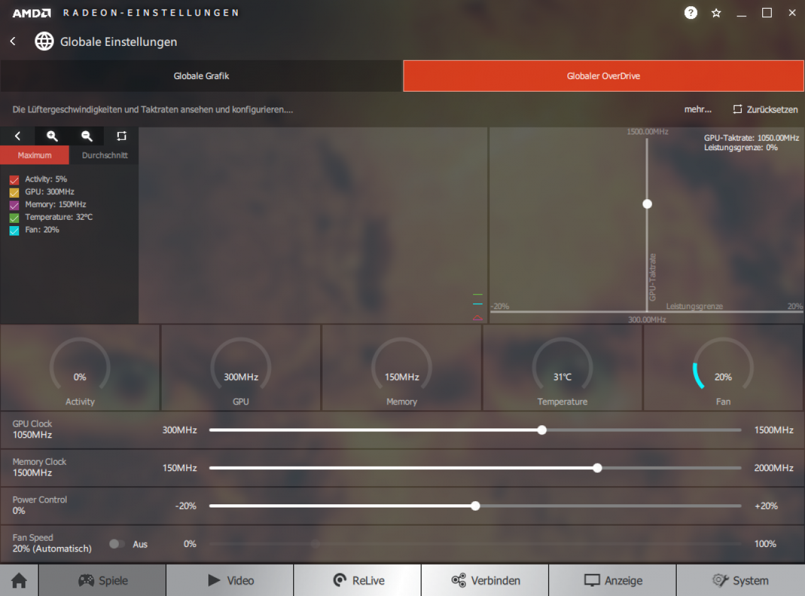The width and height of the screenshot is (805, 596).
Task: Uncheck the GPU graph checkbox
Action: pyautogui.click(x=14, y=192)
